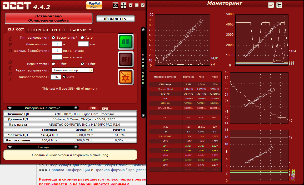Click the windows icon in Мониторинг header
304x185 pixels.
(x=279, y=5)
